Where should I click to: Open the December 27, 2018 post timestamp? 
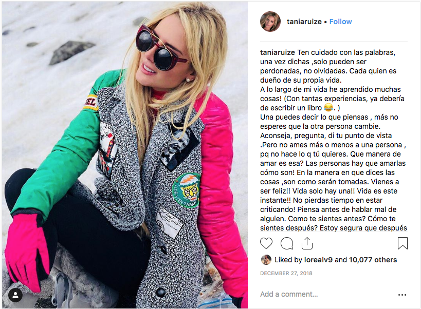coord(286,274)
